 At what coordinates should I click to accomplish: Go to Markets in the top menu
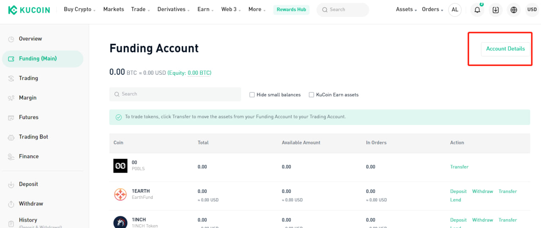click(x=114, y=9)
